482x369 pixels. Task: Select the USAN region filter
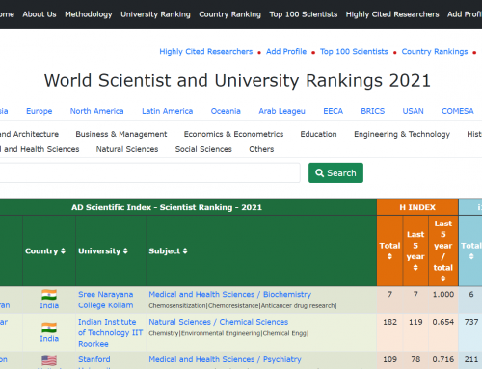[x=413, y=111]
